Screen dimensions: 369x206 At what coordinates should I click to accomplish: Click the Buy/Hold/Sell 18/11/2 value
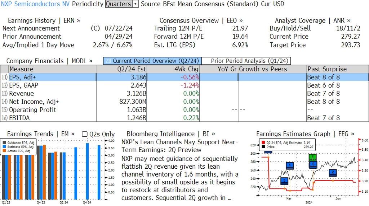tap(348, 28)
